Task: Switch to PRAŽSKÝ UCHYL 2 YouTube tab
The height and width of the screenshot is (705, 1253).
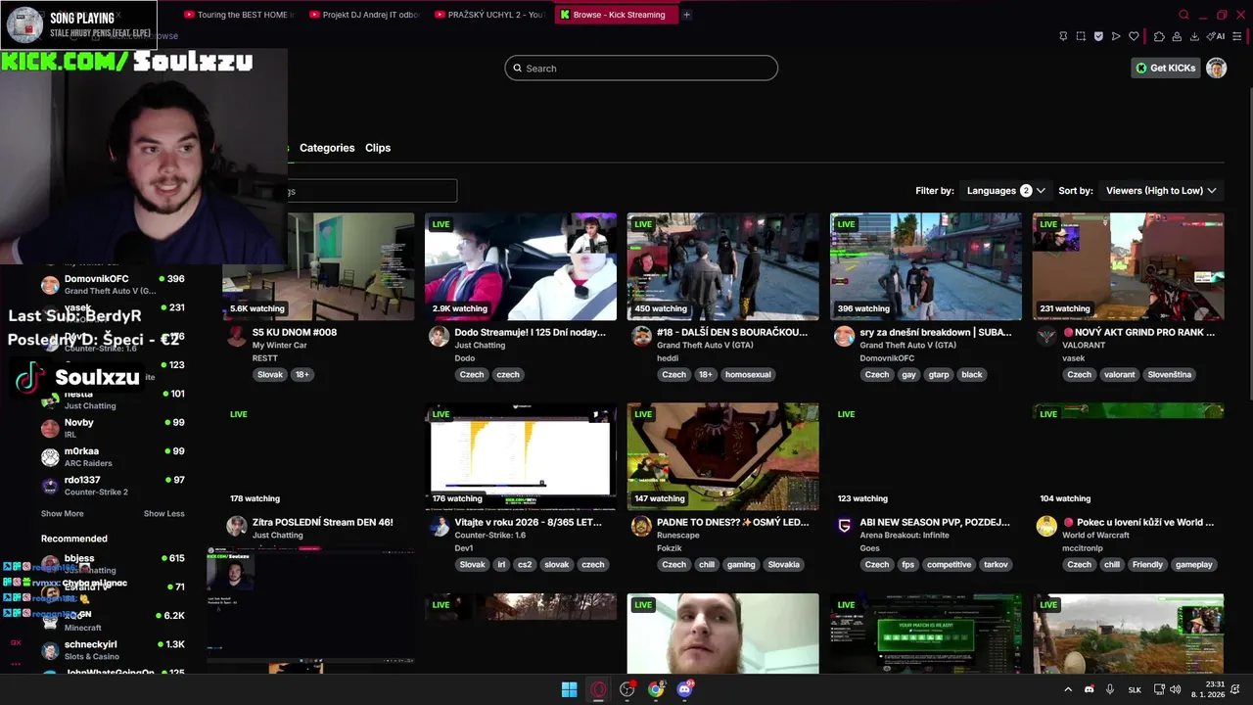Action: point(489,15)
